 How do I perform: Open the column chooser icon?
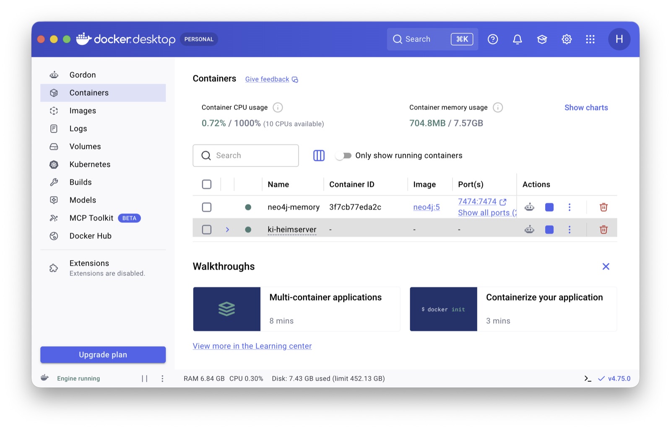(x=319, y=155)
